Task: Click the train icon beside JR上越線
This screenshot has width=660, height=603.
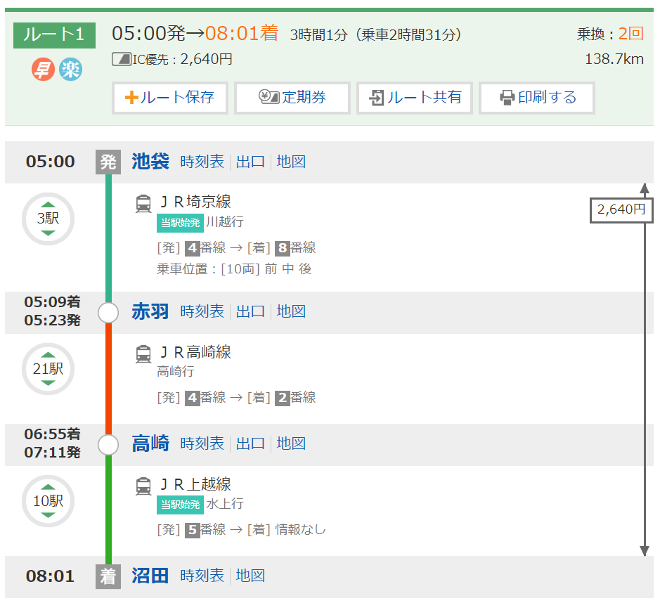Action: tap(143, 486)
